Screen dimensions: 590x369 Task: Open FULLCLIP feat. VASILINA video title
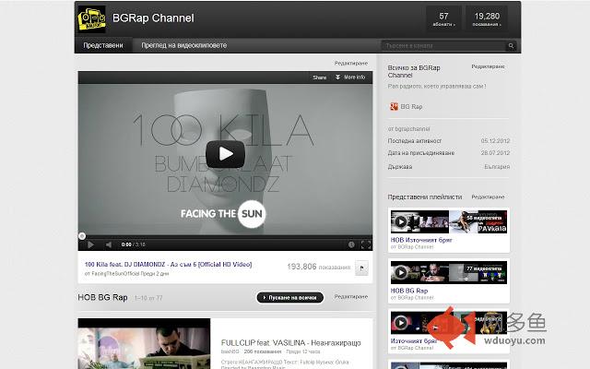291,342
